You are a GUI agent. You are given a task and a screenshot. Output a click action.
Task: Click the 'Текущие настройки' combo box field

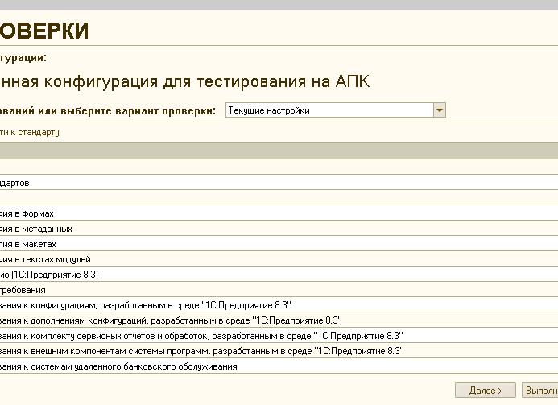[x=329, y=110]
